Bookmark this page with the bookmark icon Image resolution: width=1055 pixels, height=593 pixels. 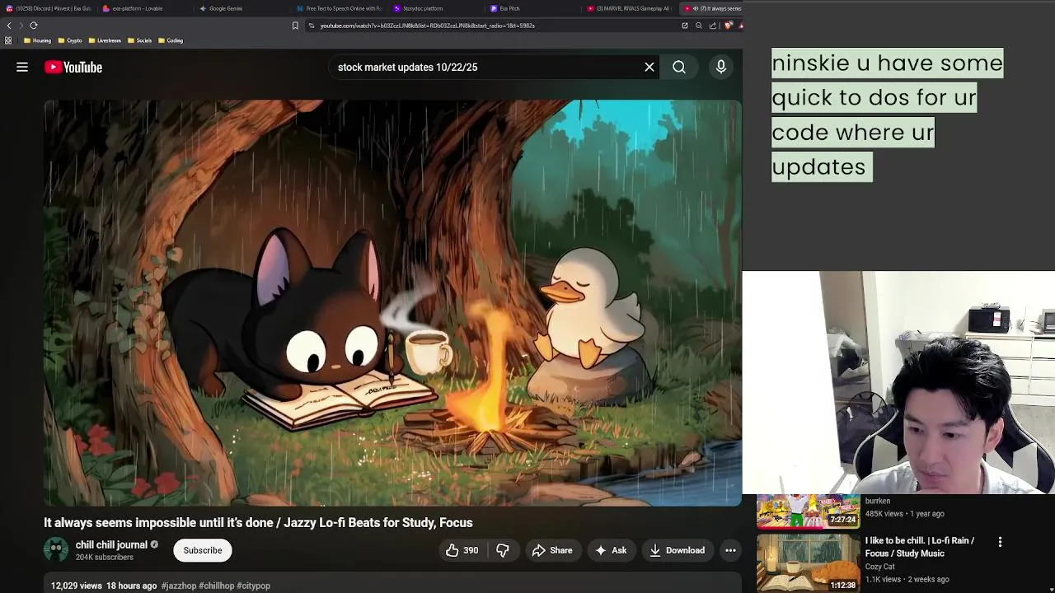tap(295, 26)
